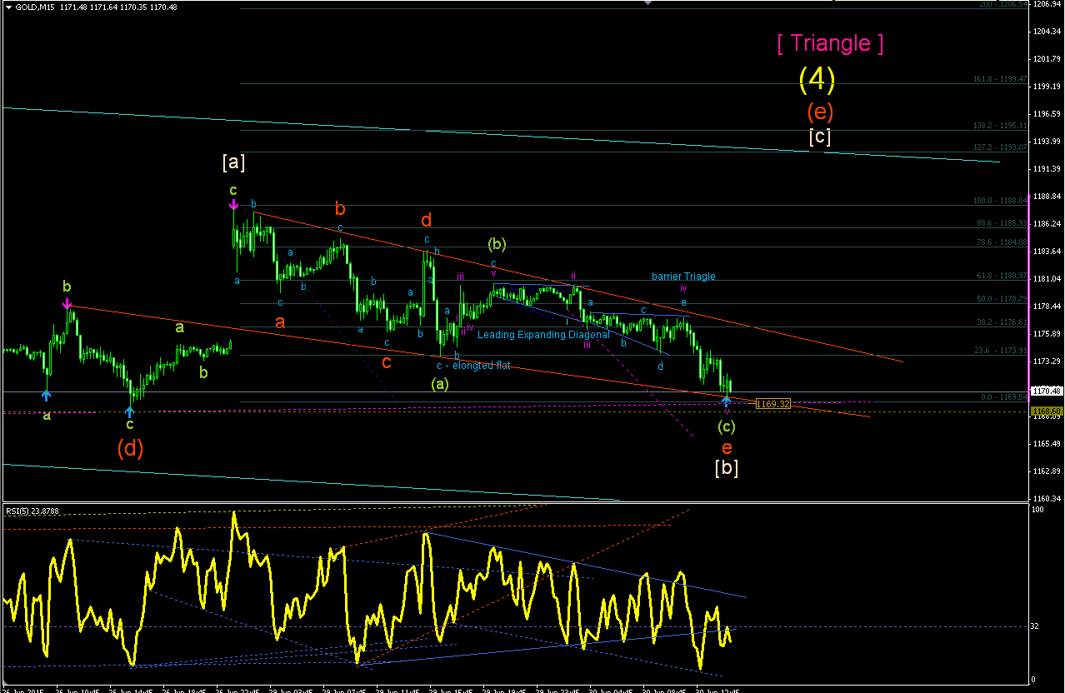This screenshot has width=1065, height=693.
Task: Select the Fibonacci 0.0 - 1169.54 level
Action: point(1003,396)
